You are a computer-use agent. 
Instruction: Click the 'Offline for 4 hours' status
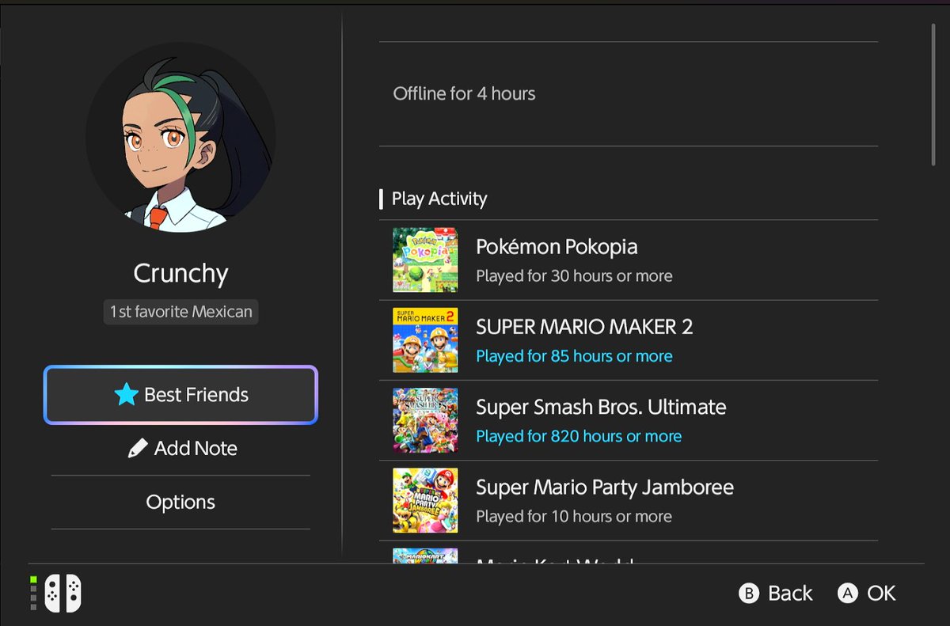point(464,93)
